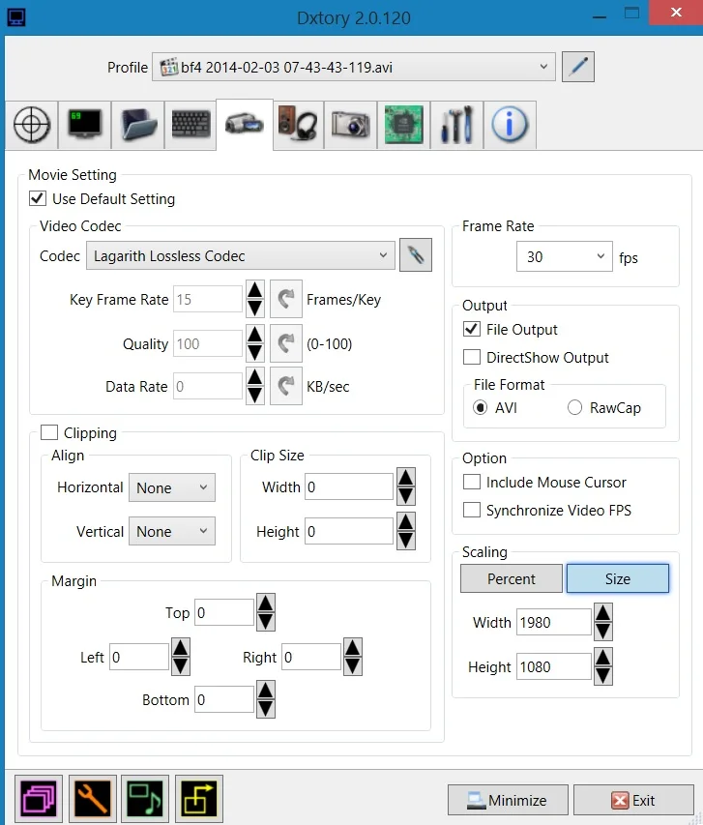The height and width of the screenshot is (825, 703).
Task: Open the Profile dropdown
Action: [x=354, y=67]
